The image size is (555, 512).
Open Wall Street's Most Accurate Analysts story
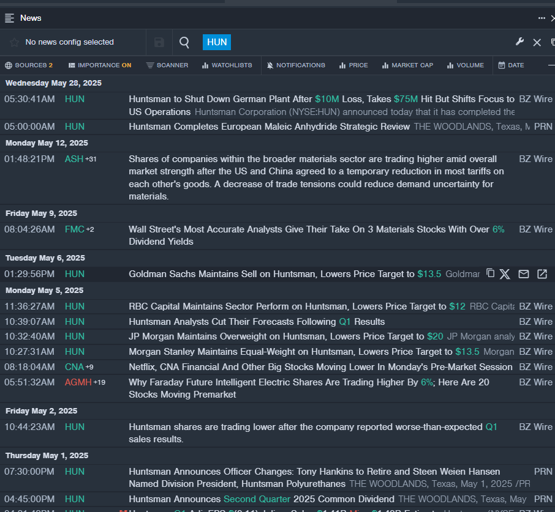click(x=317, y=236)
